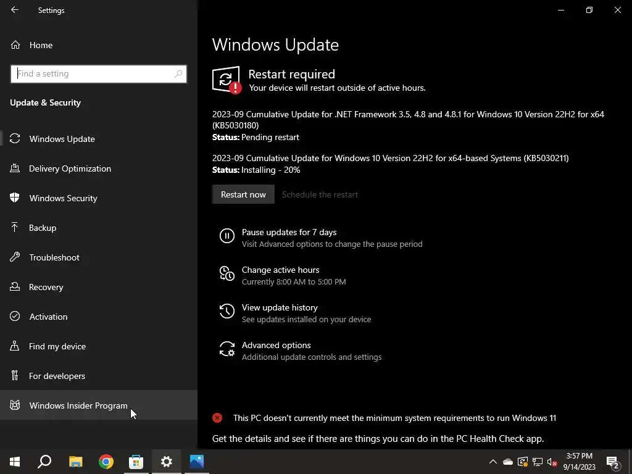Open the Windows Start button
632x474 pixels.
(x=15, y=462)
